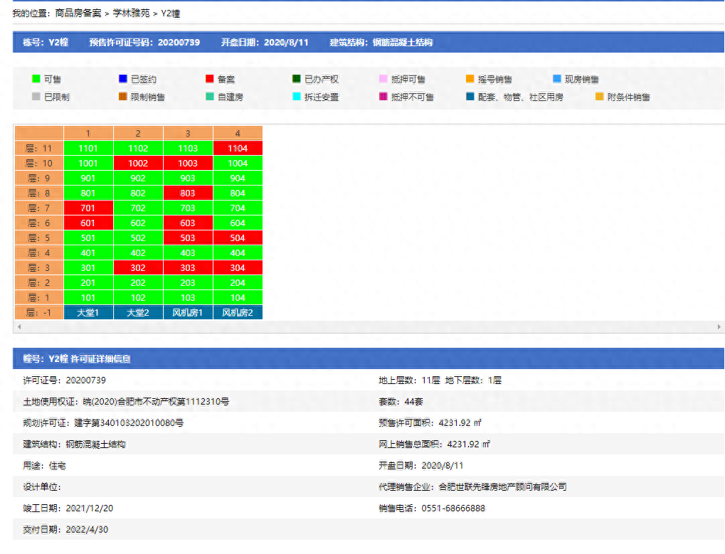This screenshot has width=725, height=554.
Task: Select unit 302 on floor 3
Action: [x=138, y=268]
